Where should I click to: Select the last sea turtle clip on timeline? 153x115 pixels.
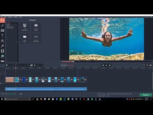pyautogui.click(x=82, y=80)
